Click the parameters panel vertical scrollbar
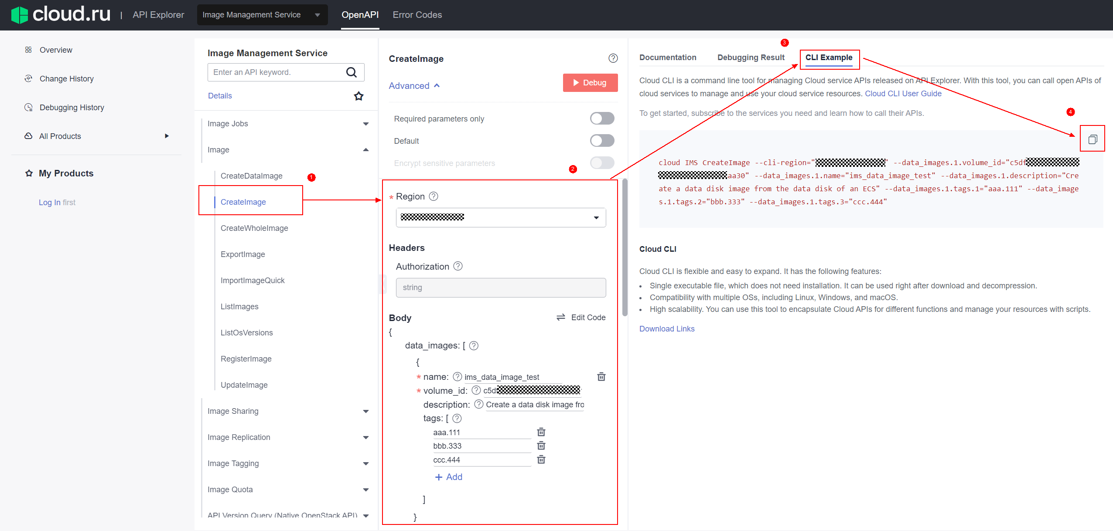The image size is (1113, 531). coord(625,247)
